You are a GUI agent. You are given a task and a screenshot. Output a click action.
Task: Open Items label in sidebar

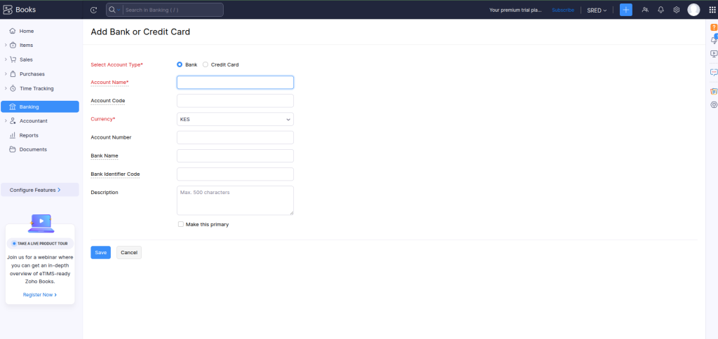[26, 46]
